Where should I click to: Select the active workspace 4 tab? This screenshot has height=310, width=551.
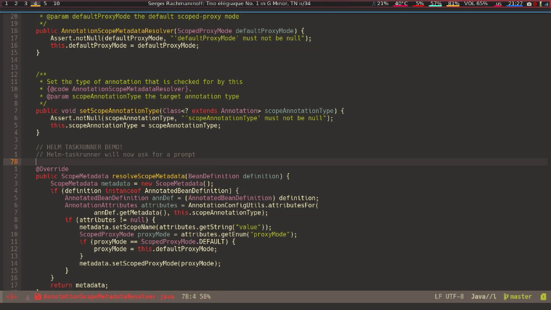pyautogui.click(x=35, y=3)
